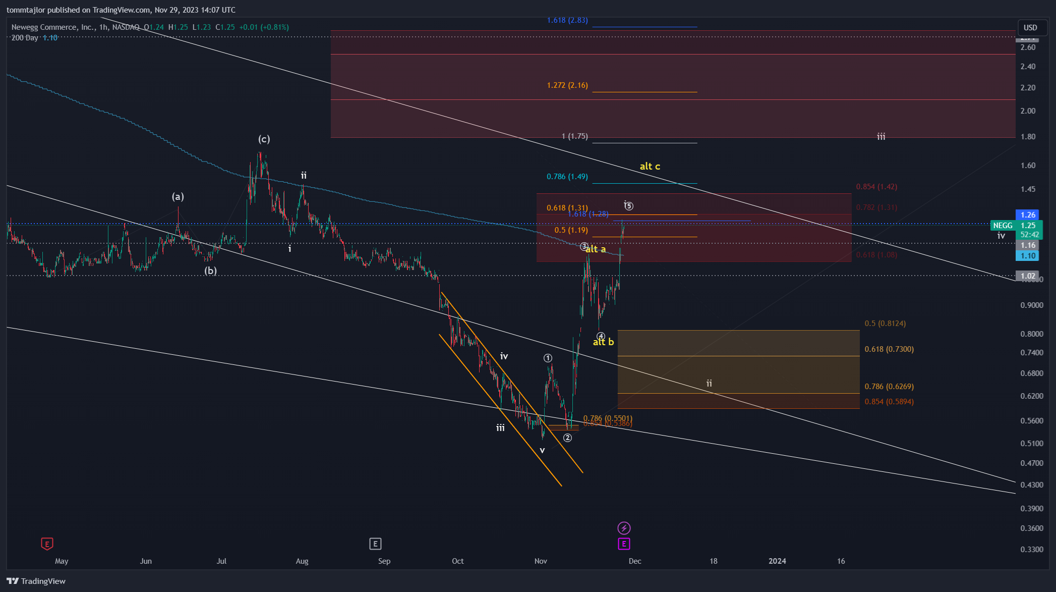The height and width of the screenshot is (592, 1056).
Task: Click the 1.618 (2.83) Fibonacci label
Action: [x=567, y=20]
